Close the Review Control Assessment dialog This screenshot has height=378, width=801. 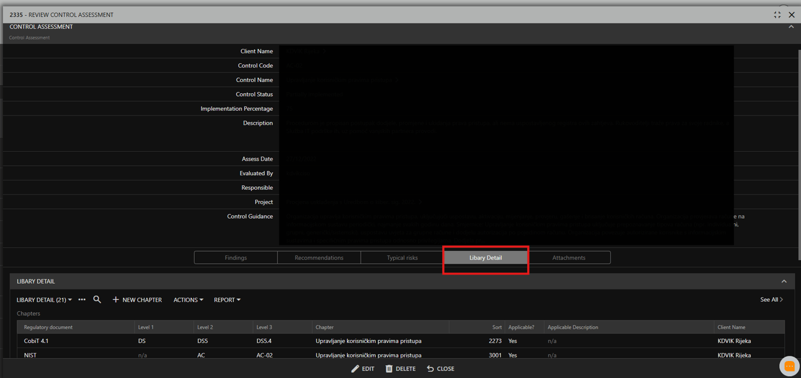pos(792,15)
